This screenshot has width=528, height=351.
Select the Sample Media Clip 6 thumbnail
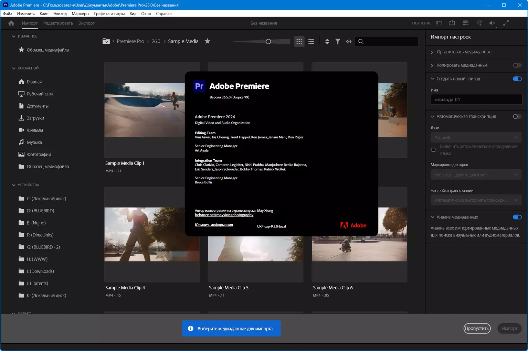pos(359,234)
